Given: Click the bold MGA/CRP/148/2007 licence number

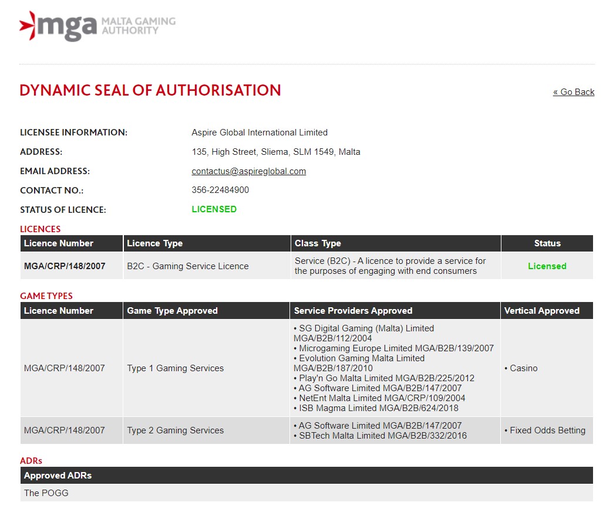Looking at the screenshot, I should pyautogui.click(x=65, y=266).
